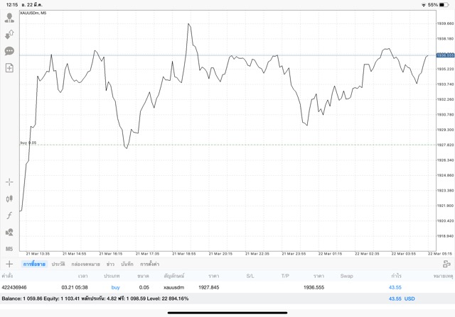Tap the buy 0.05 order line on chart

click(28, 143)
